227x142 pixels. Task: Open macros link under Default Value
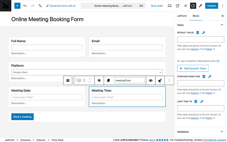click(194, 49)
